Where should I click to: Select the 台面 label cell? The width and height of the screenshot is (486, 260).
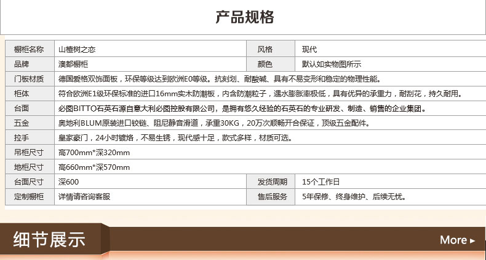pos(30,109)
